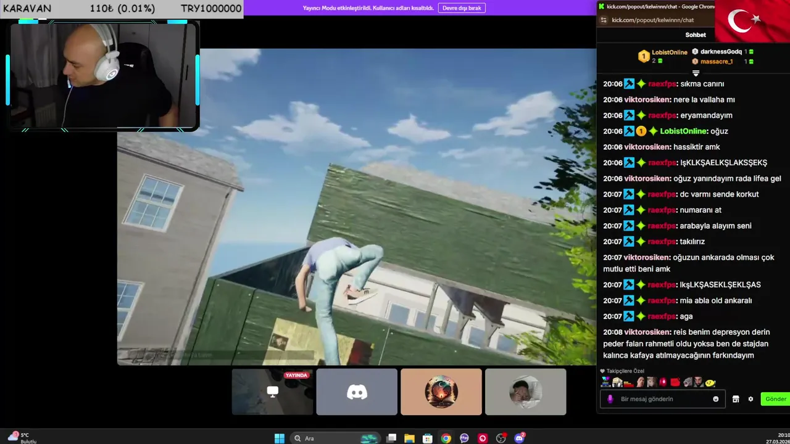This screenshot has height=444, width=790.
Task: Open Task View on the taskbar
Action: coord(391,438)
